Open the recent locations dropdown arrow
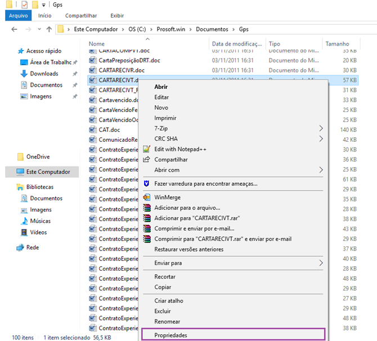 [39, 29]
